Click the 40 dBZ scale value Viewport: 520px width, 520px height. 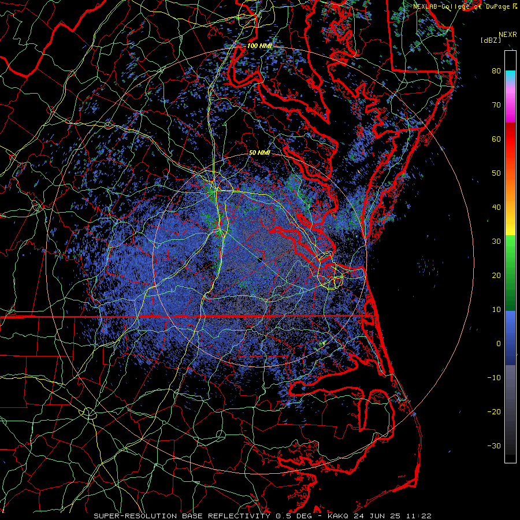(x=496, y=207)
